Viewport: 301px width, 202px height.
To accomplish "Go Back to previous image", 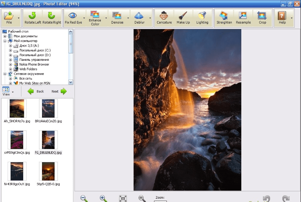I will click(x=36, y=91).
